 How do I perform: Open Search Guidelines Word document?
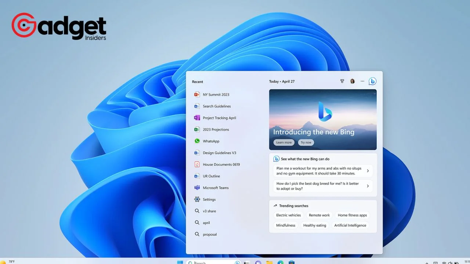pyautogui.click(x=212, y=106)
